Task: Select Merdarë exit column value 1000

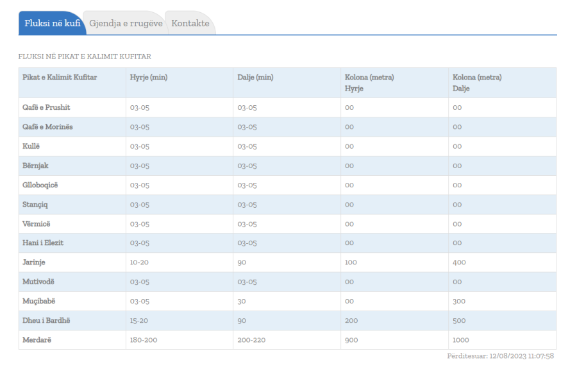Action: [461, 340]
